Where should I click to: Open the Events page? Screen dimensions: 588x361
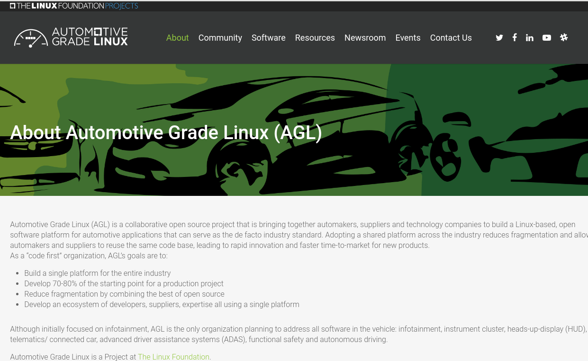point(407,38)
